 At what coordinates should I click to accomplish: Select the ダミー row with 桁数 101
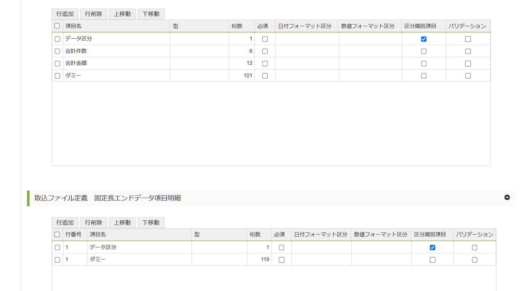click(57, 76)
